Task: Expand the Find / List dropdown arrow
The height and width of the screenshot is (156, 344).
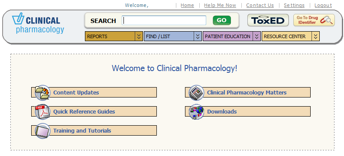Action: tap(198, 36)
